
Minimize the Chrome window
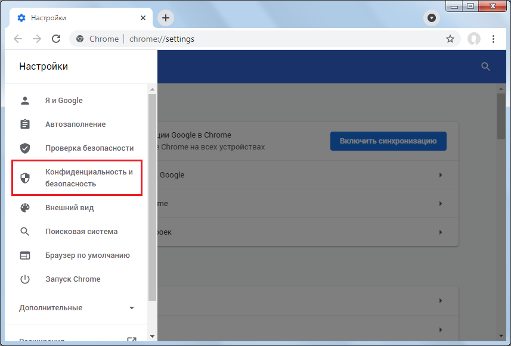454,7
